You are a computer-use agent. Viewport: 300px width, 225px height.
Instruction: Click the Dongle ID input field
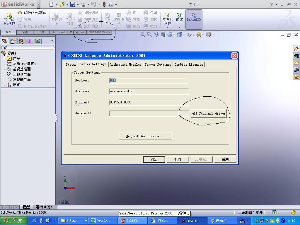click(x=149, y=113)
